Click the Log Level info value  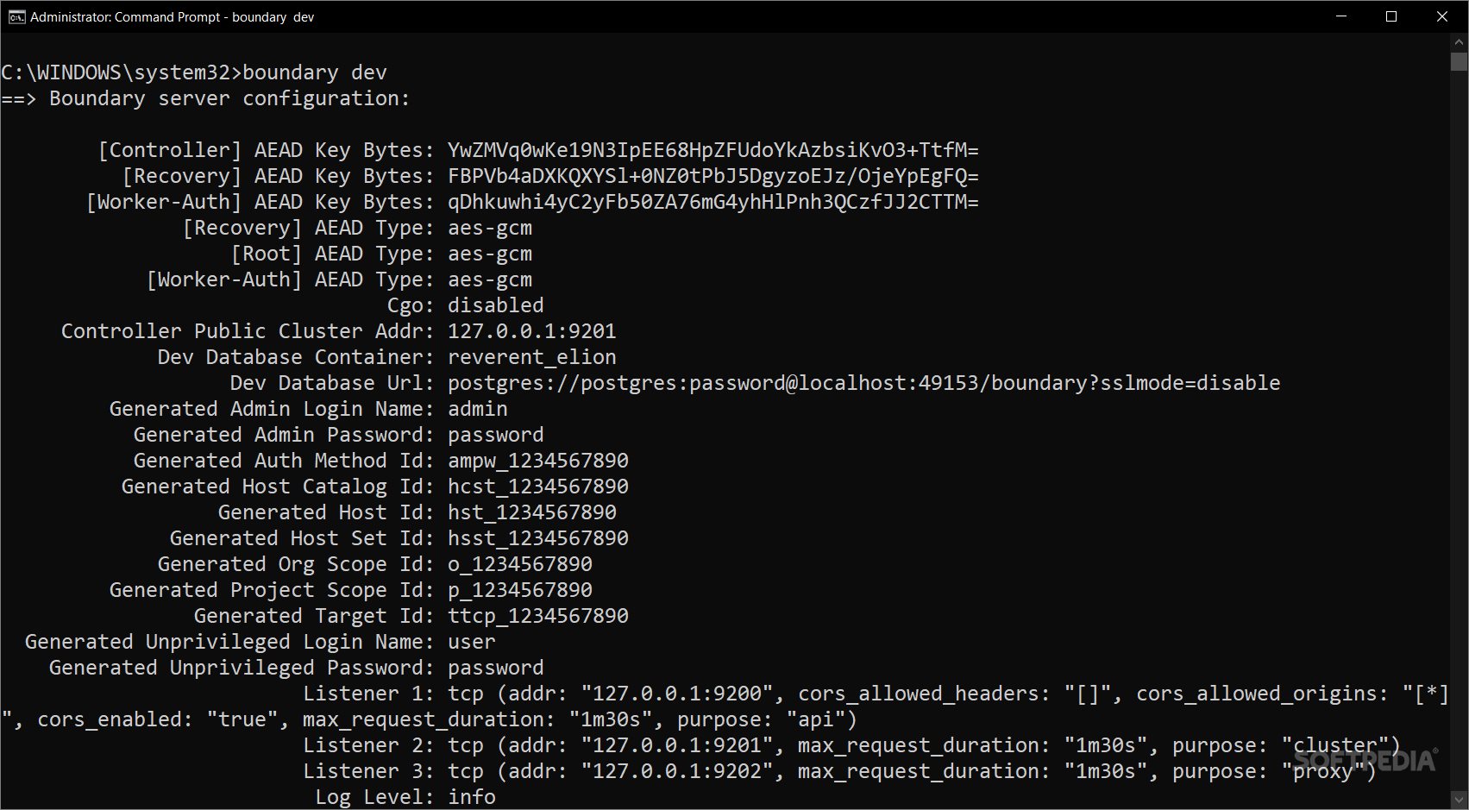(471, 797)
